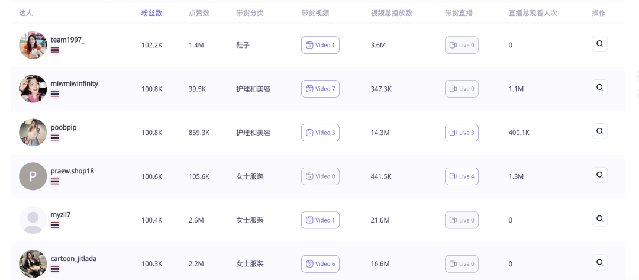
Task: Click the magnifier icon in poobpip row
Action: pyautogui.click(x=599, y=131)
